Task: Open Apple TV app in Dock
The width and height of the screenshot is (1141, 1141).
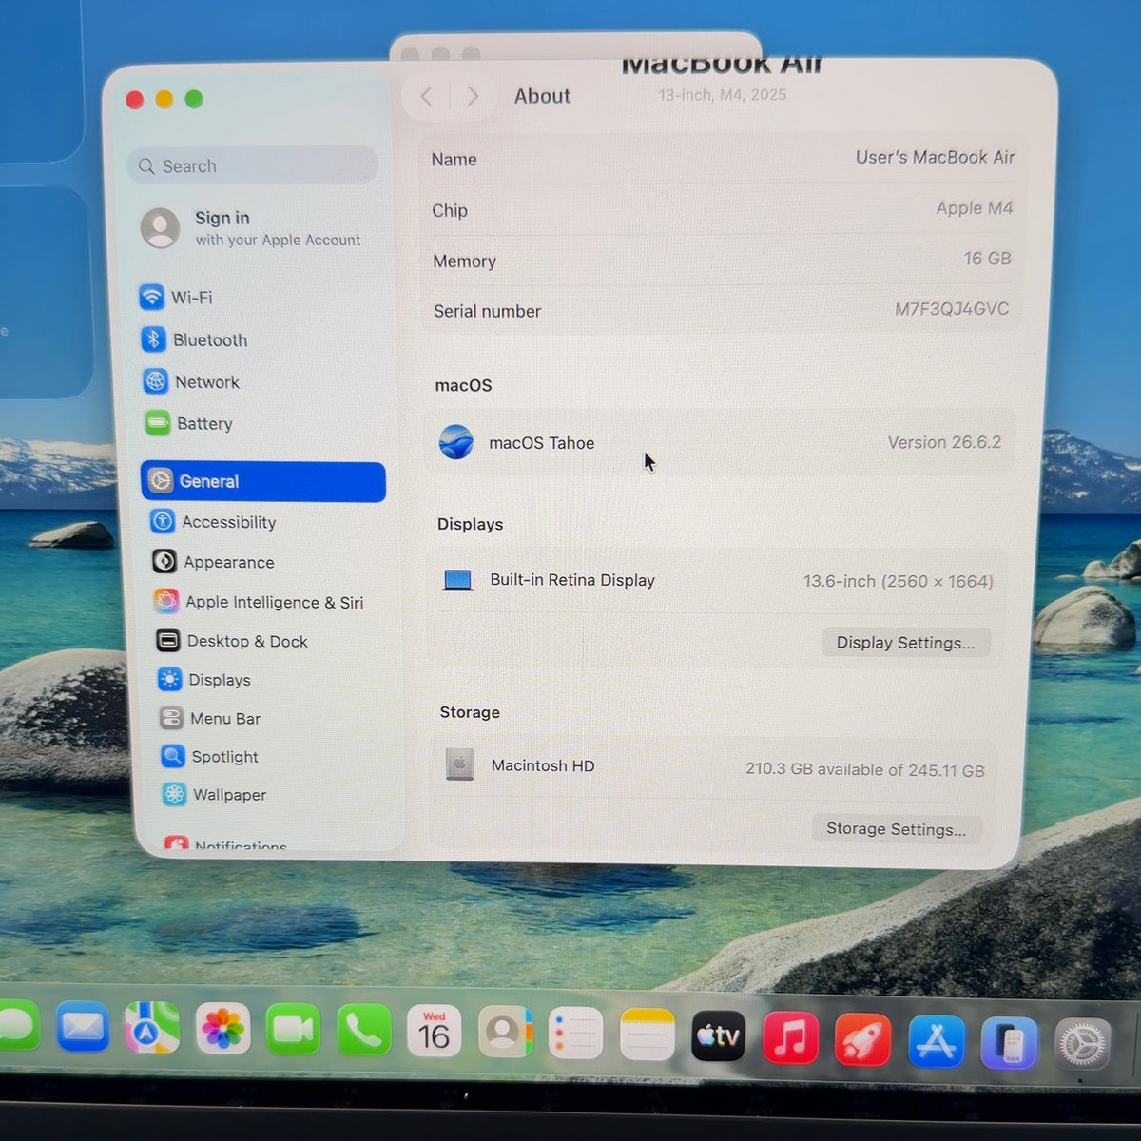Action: pyautogui.click(x=719, y=1035)
